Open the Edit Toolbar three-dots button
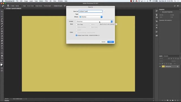181x102 pixels. pyautogui.click(x=2, y=61)
